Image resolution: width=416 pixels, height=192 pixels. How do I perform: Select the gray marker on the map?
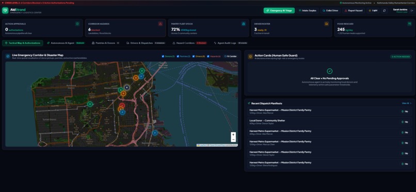click(127, 88)
